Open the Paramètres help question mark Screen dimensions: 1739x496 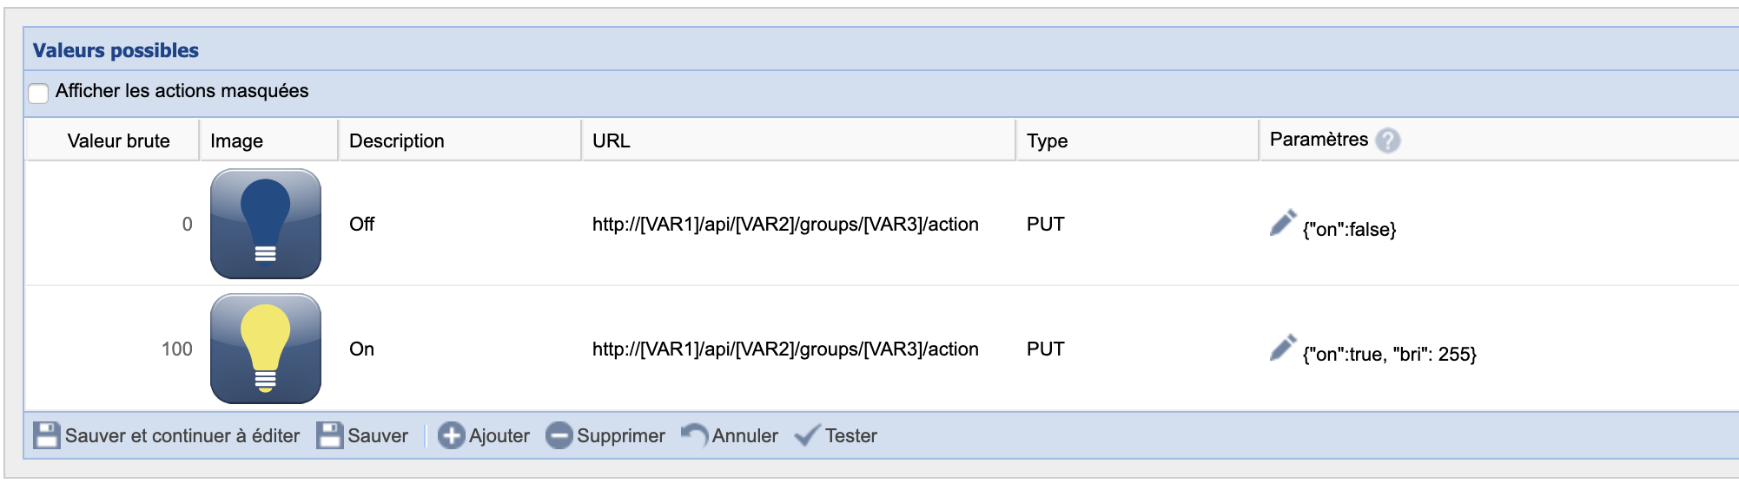click(x=1388, y=140)
